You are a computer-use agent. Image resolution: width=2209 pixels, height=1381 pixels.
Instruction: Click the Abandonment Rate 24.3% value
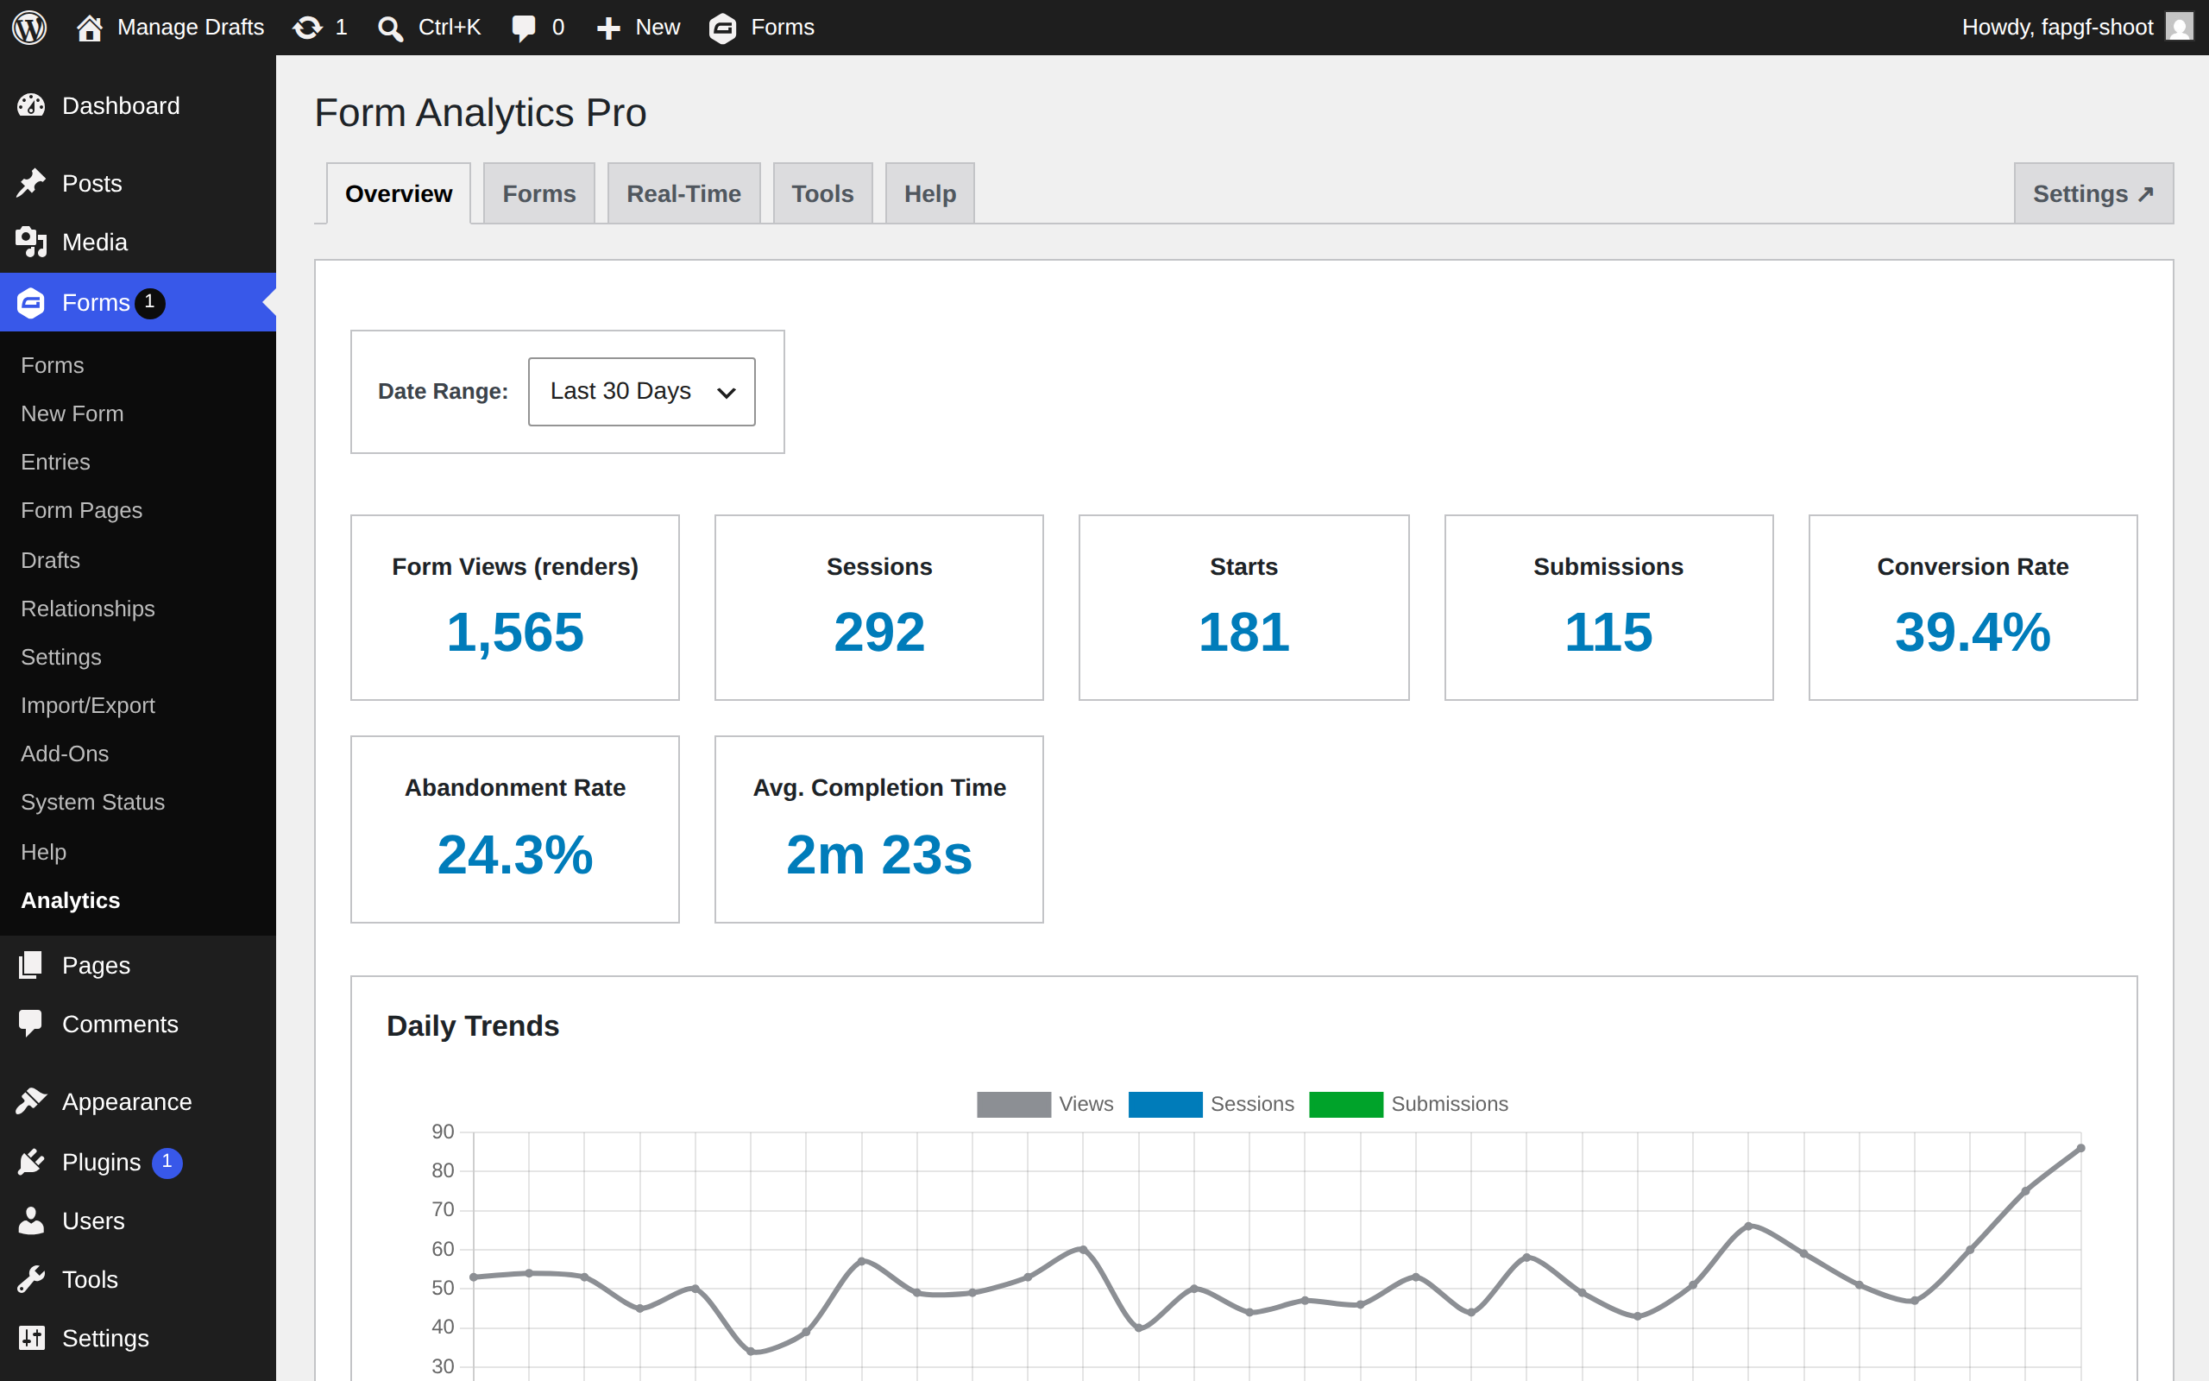coord(515,854)
